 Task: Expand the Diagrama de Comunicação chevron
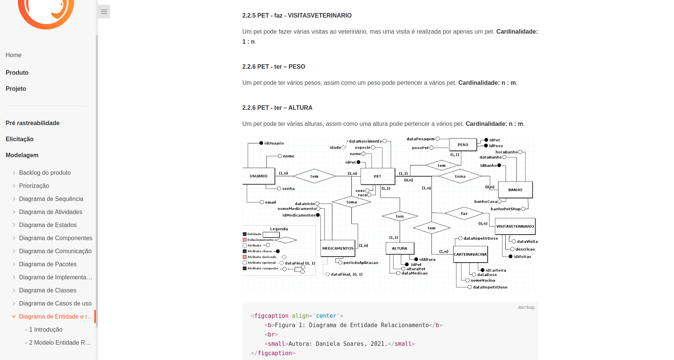14,251
